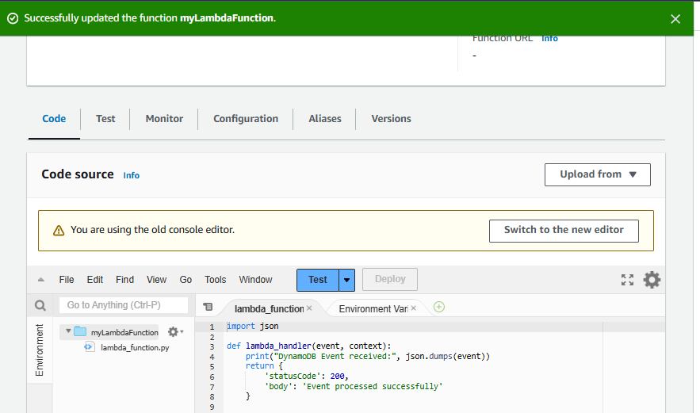The height and width of the screenshot is (413, 700).
Task: Open the Monitor tab
Action: 164,119
